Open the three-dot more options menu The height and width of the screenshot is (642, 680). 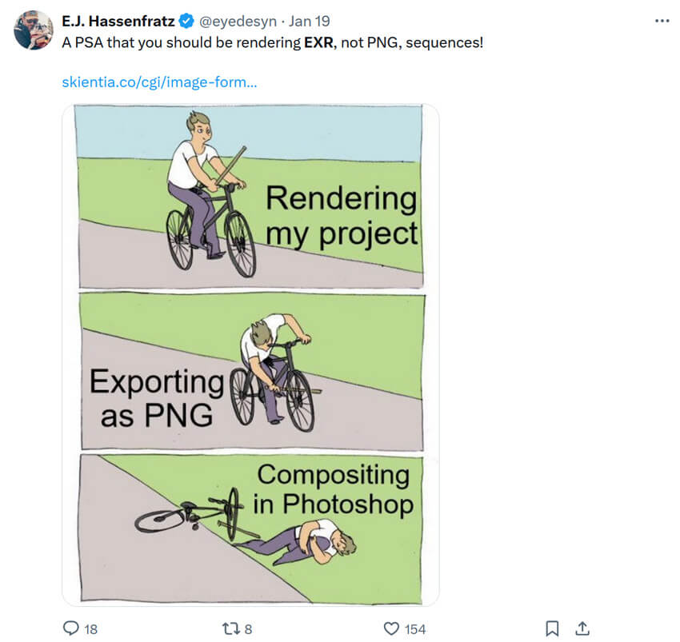tap(662, 21)
